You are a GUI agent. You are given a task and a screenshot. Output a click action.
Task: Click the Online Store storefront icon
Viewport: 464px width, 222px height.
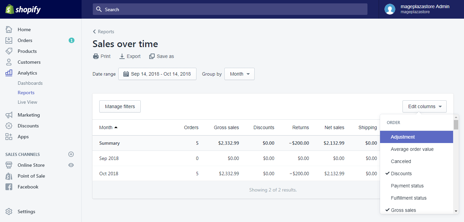tap(9, 165)
